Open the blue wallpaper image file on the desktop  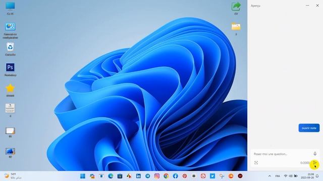point(10,152)
